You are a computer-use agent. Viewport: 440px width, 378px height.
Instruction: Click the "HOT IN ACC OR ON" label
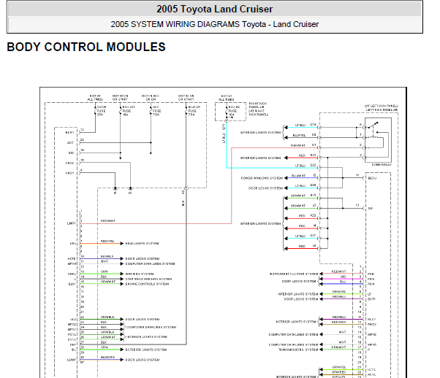(150, 98)
